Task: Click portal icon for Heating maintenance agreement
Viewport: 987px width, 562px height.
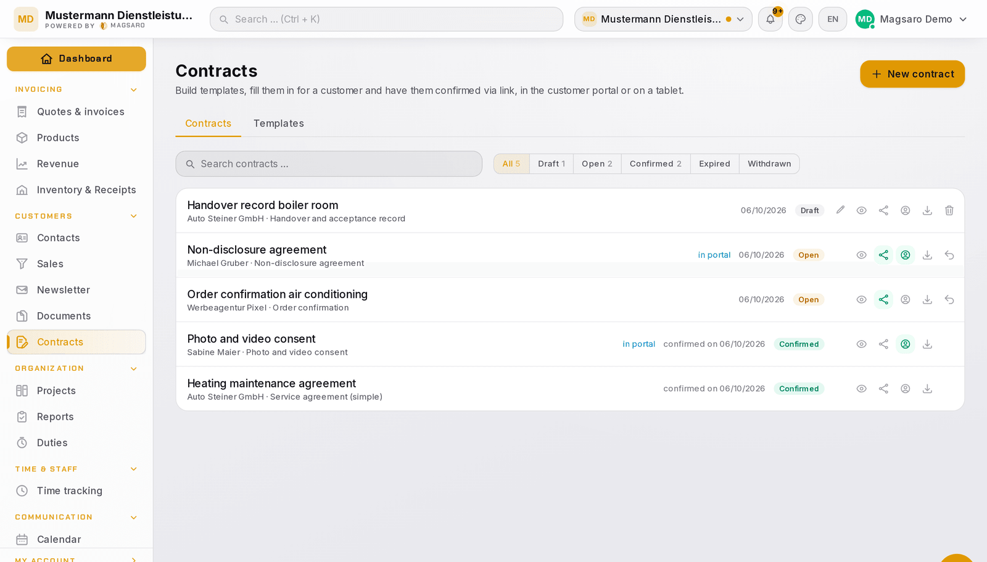Action: click(x=906, y=389)
